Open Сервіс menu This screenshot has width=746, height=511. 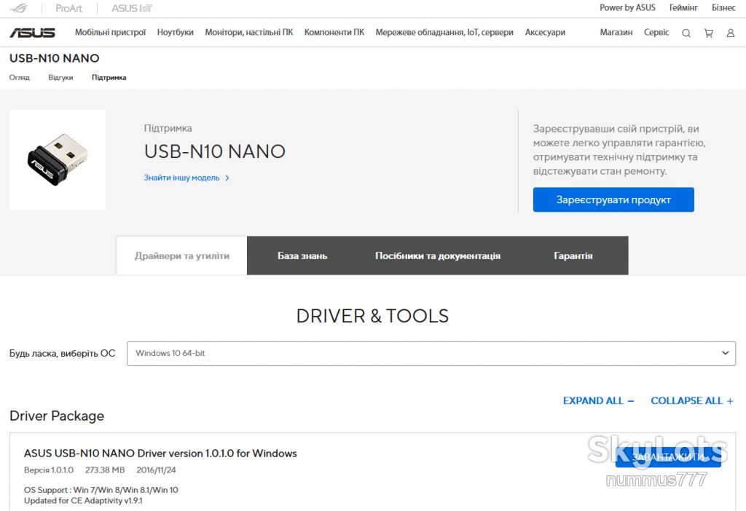click(x=656, y=32)
